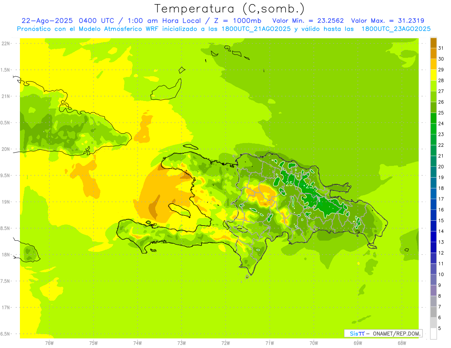This screenshot has width=451, height=348.
Task: Click the legend value '29'
Action: point(441,69)
